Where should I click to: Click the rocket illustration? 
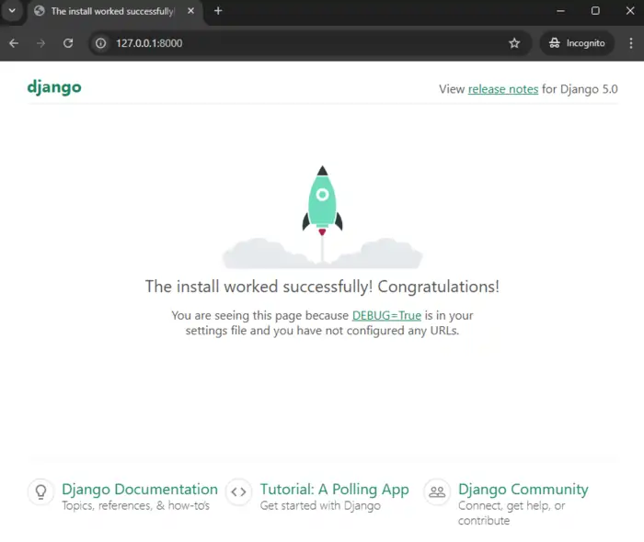coord(322,218)
